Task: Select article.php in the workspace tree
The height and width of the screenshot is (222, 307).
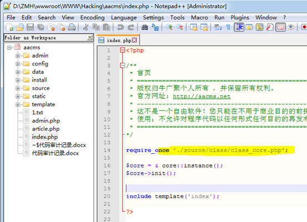Action: 45,129
